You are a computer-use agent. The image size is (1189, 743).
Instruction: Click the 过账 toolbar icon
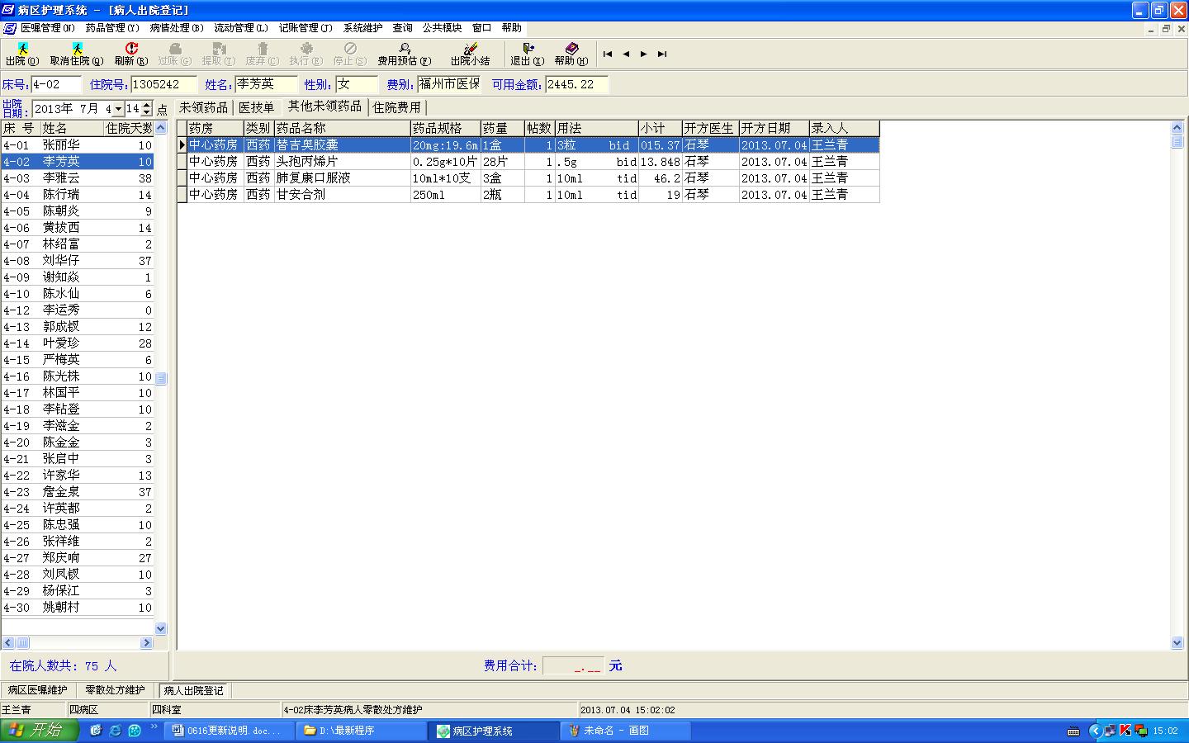(174, 54)
